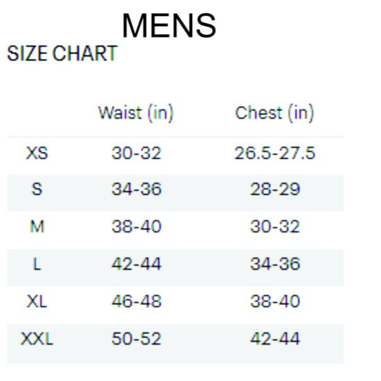Click the XS size row label
Viewport: 381px width, 381px height.
tap(37, 153)
